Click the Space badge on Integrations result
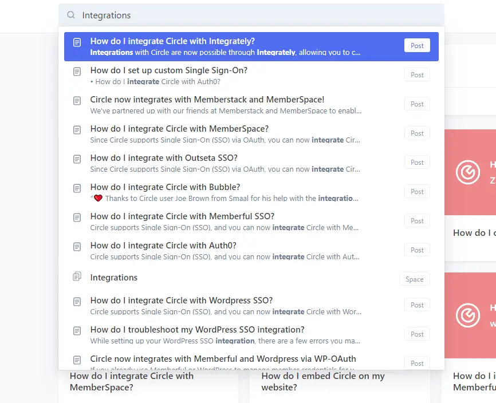This screenshot has width=496, height=403. pos(414,279)
